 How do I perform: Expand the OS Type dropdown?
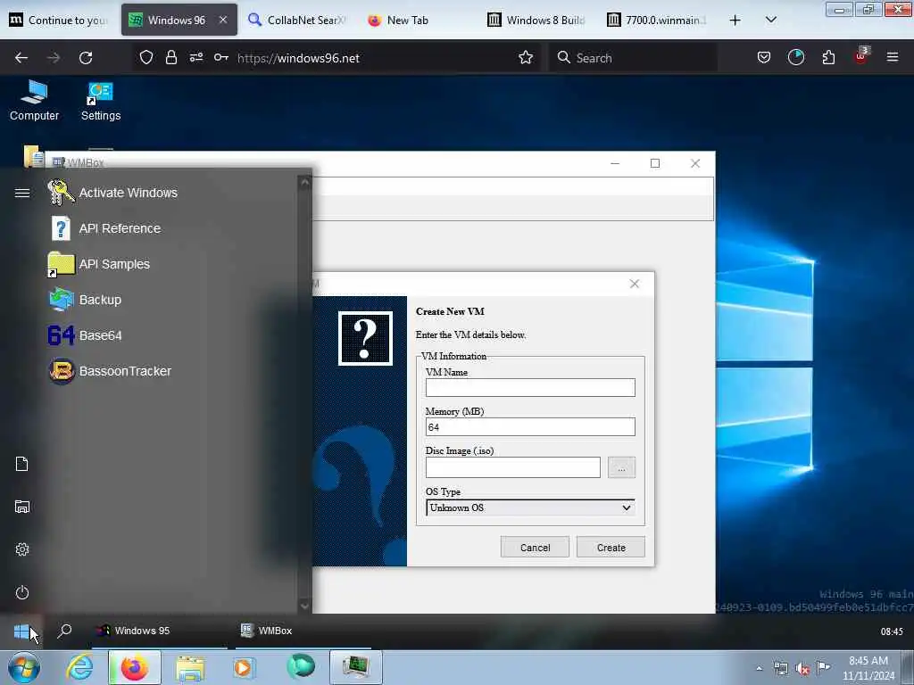point(530,508)
